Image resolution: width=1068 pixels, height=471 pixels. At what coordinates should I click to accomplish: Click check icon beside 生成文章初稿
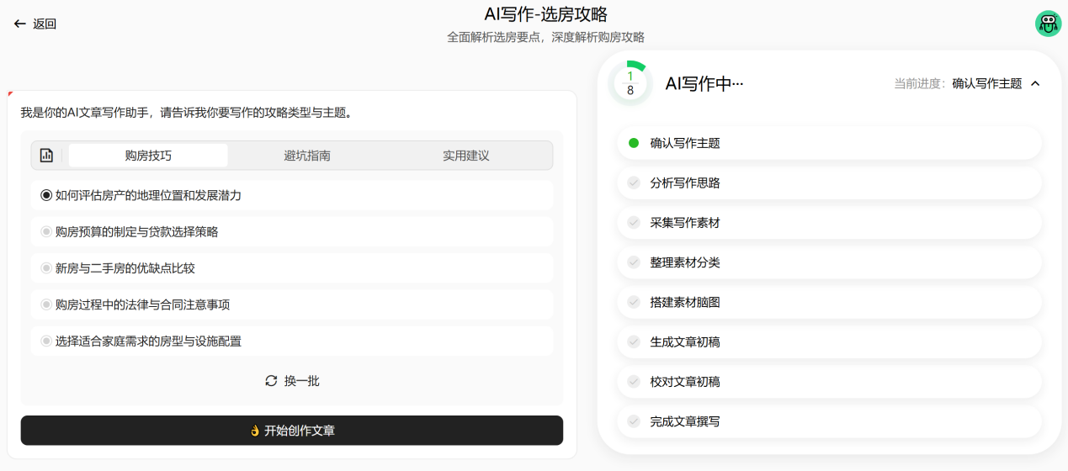click(x=634, y=341)
